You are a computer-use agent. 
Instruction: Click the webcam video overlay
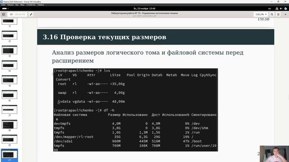coord(274,154)
